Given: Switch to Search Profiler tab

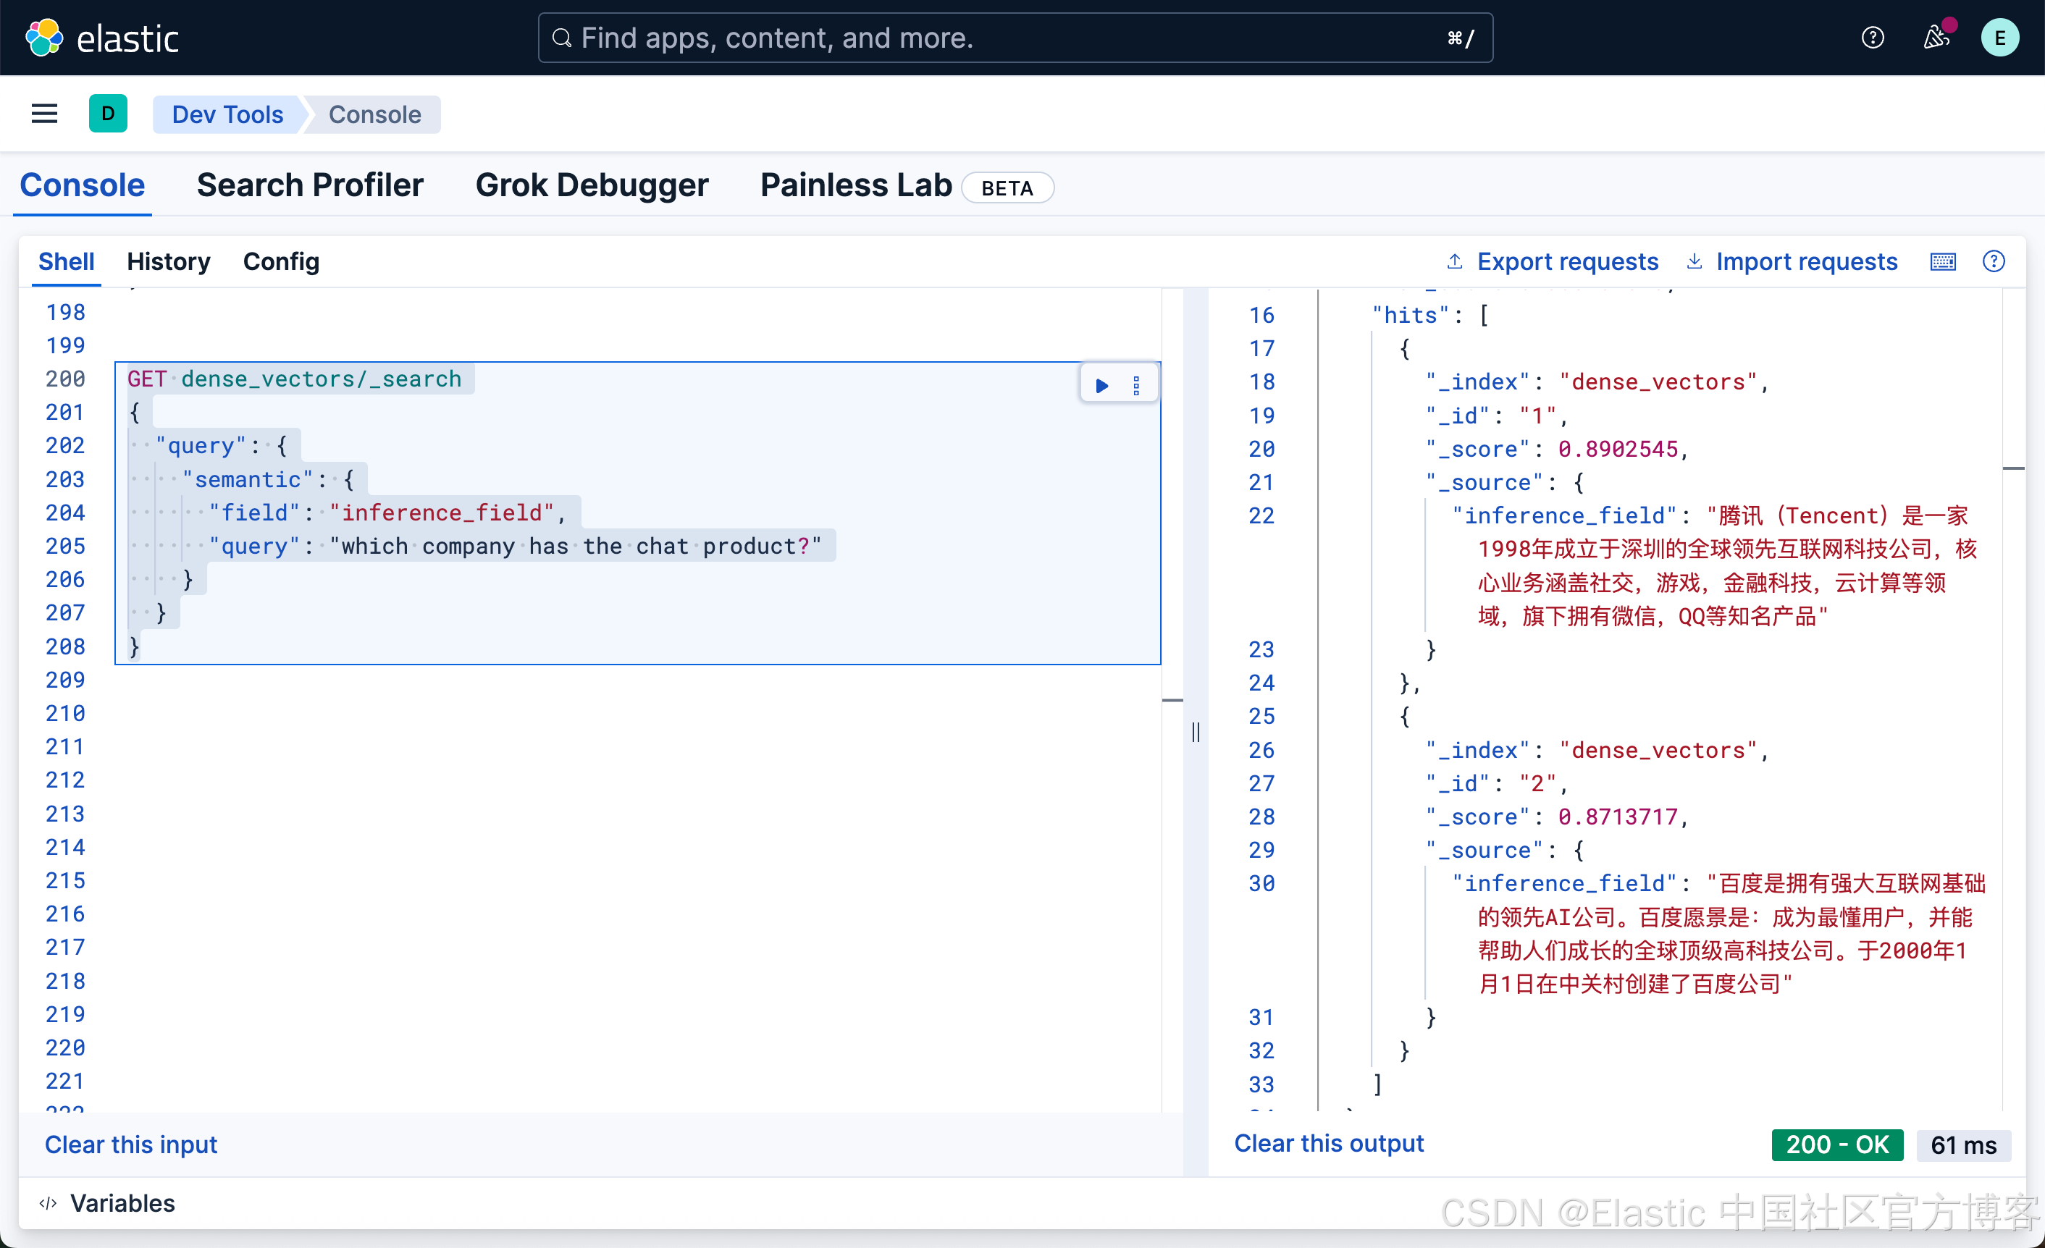Looking at the screenshot, I should [309, 185].
